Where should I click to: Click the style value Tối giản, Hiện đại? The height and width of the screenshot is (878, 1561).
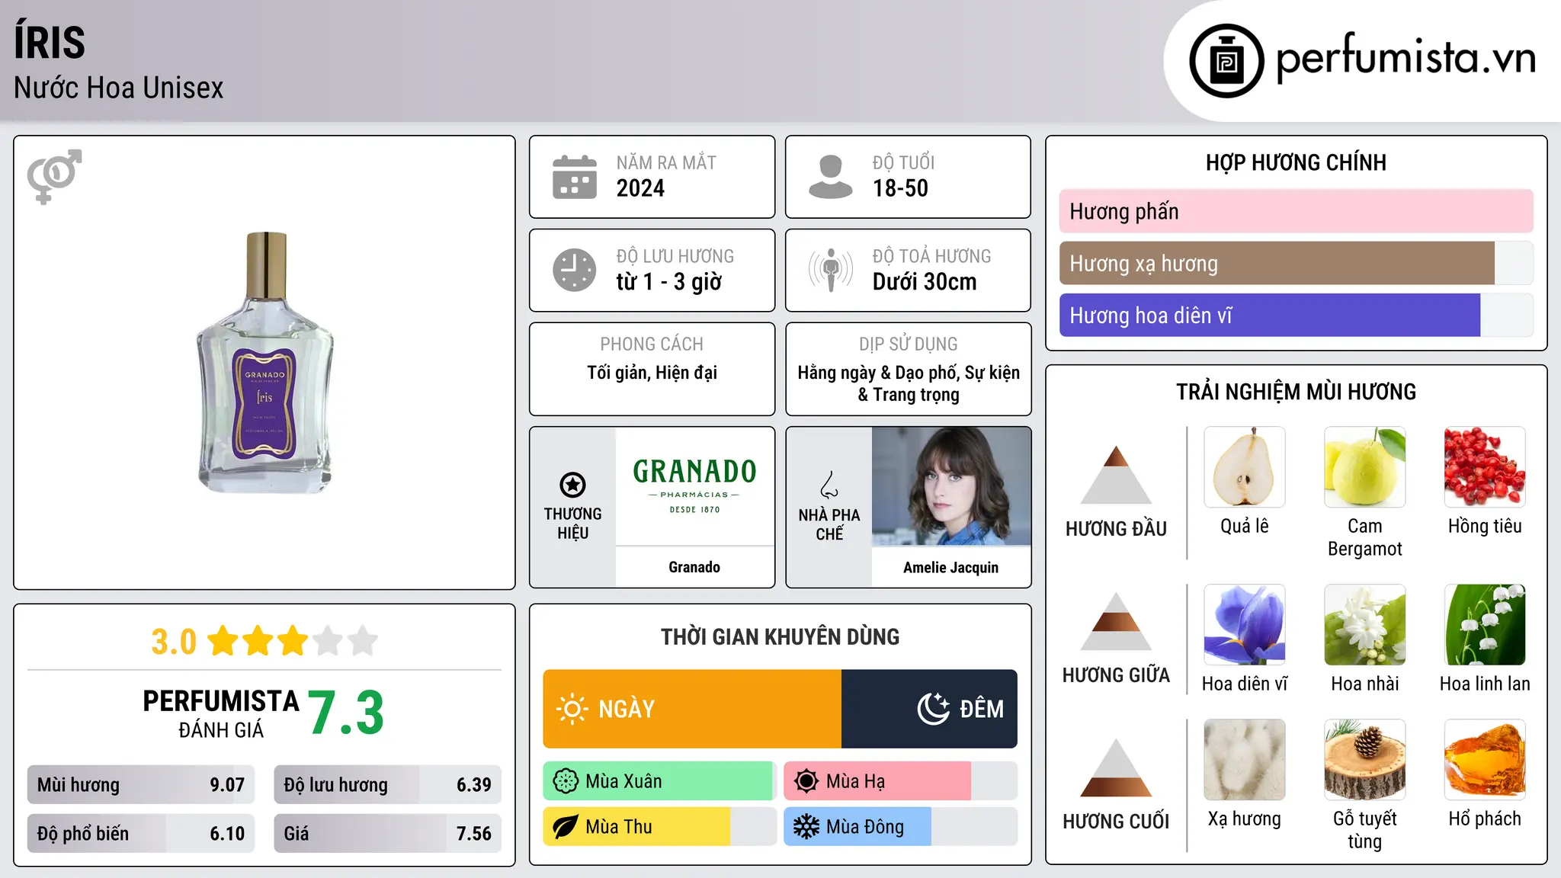click(x=652, y=373)
